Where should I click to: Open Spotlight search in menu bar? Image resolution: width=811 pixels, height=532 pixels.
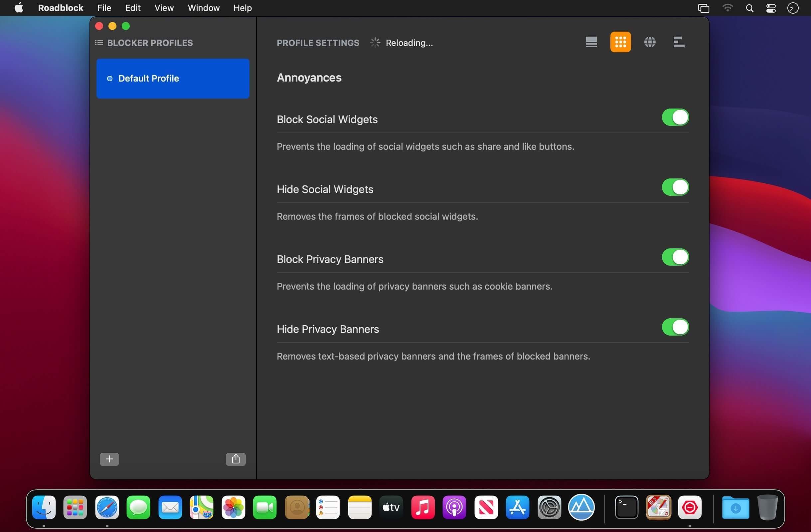point(749,8)
